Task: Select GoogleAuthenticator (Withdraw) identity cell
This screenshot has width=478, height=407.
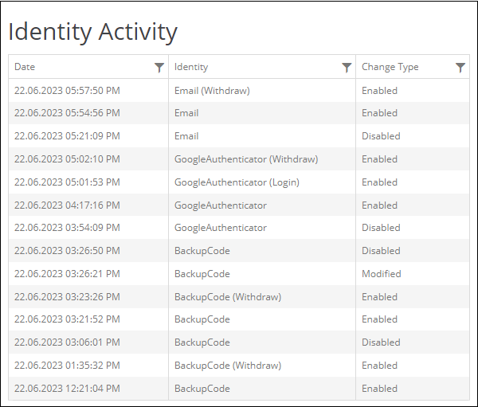Action: click(x=246, y=159)
